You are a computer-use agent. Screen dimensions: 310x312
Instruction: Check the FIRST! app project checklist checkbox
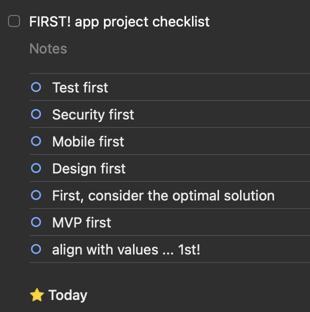pos(14,21)
